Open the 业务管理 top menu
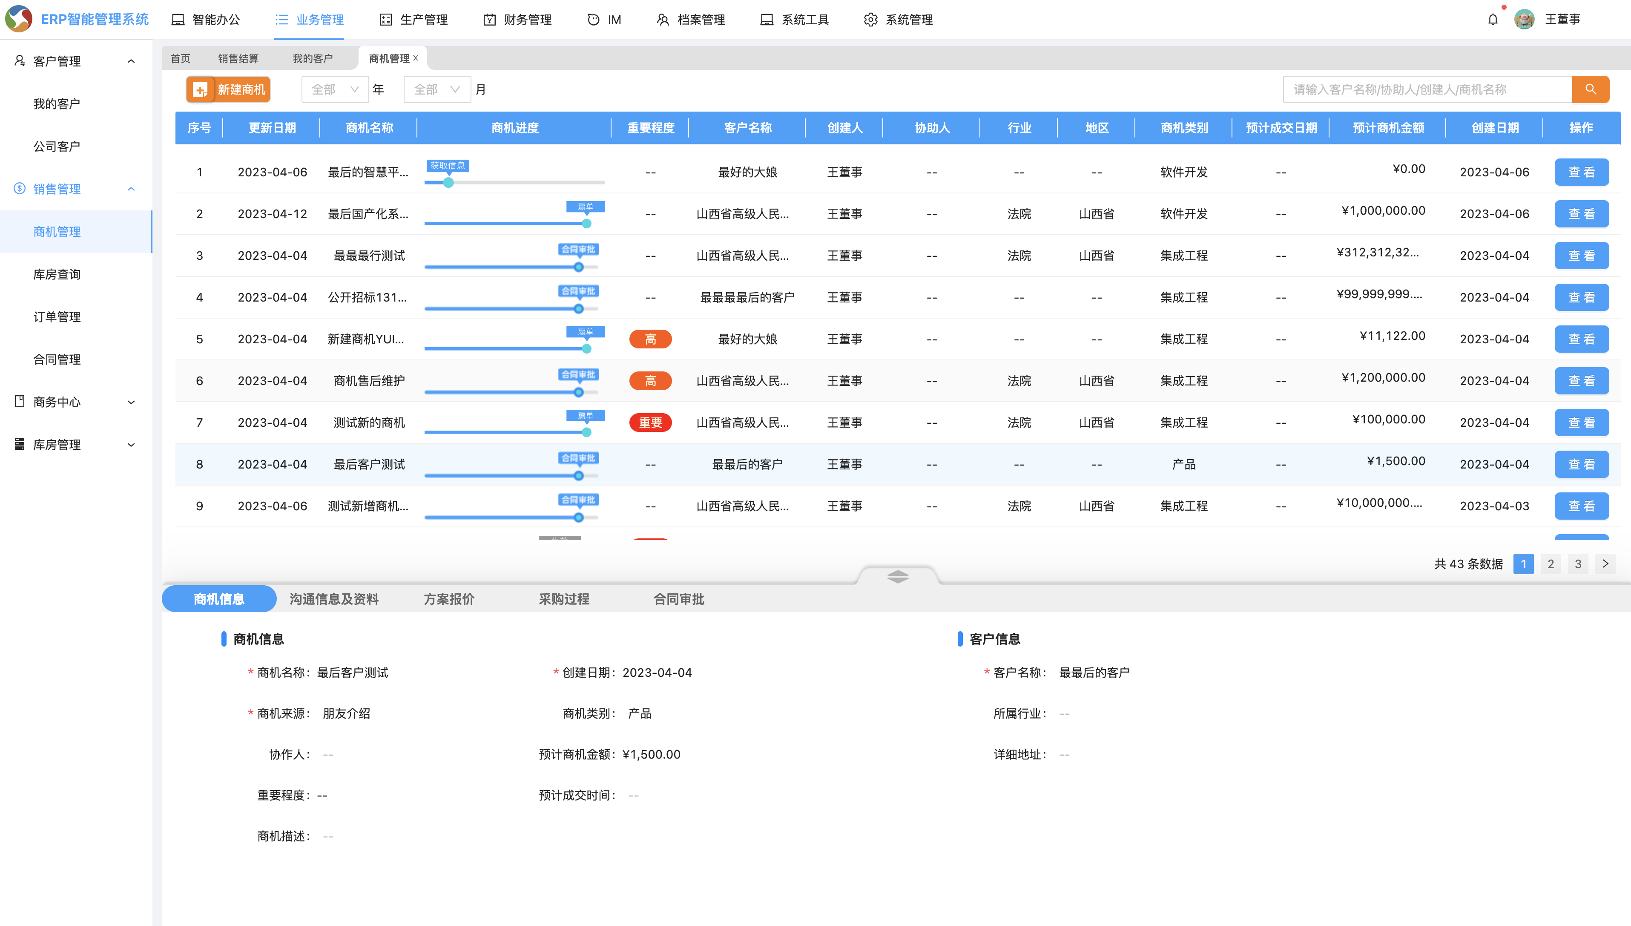This screenshot has width=1631, height=926. click(x=310, y=20)
